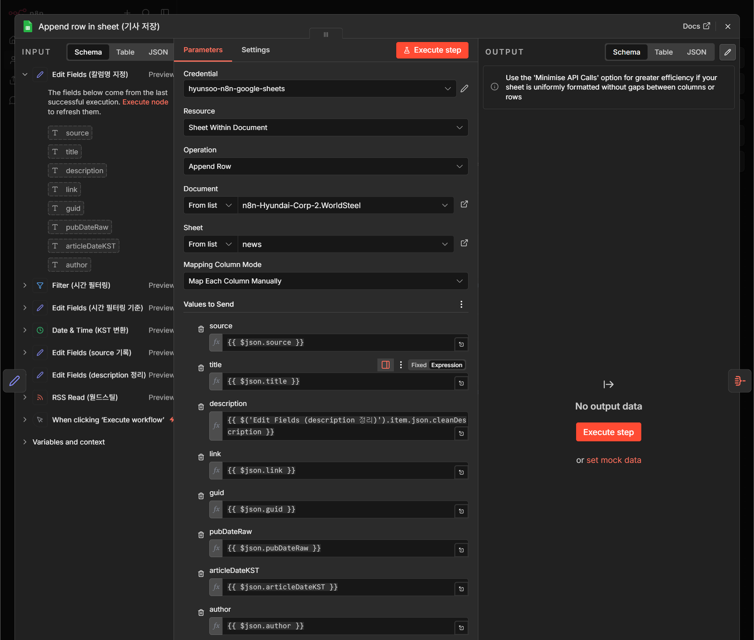Open the Parameters tab
Viewport: 754px width, 640px height.
pos(203,50)
